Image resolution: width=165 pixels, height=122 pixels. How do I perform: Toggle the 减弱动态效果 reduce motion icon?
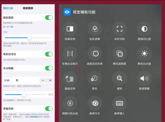coord(95,54)
